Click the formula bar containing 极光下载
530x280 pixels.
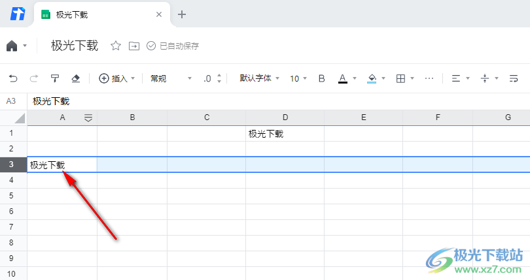coord(279,101)
